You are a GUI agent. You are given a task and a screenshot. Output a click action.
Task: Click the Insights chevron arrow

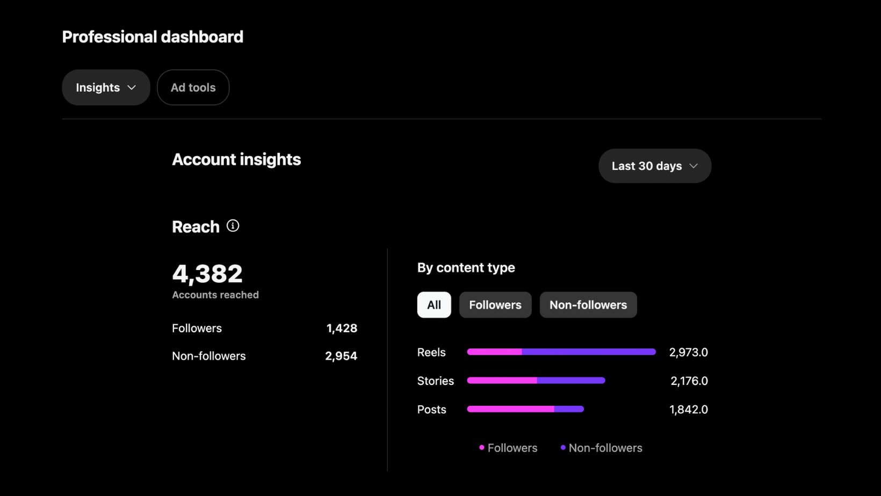click(x=132, y=87)
